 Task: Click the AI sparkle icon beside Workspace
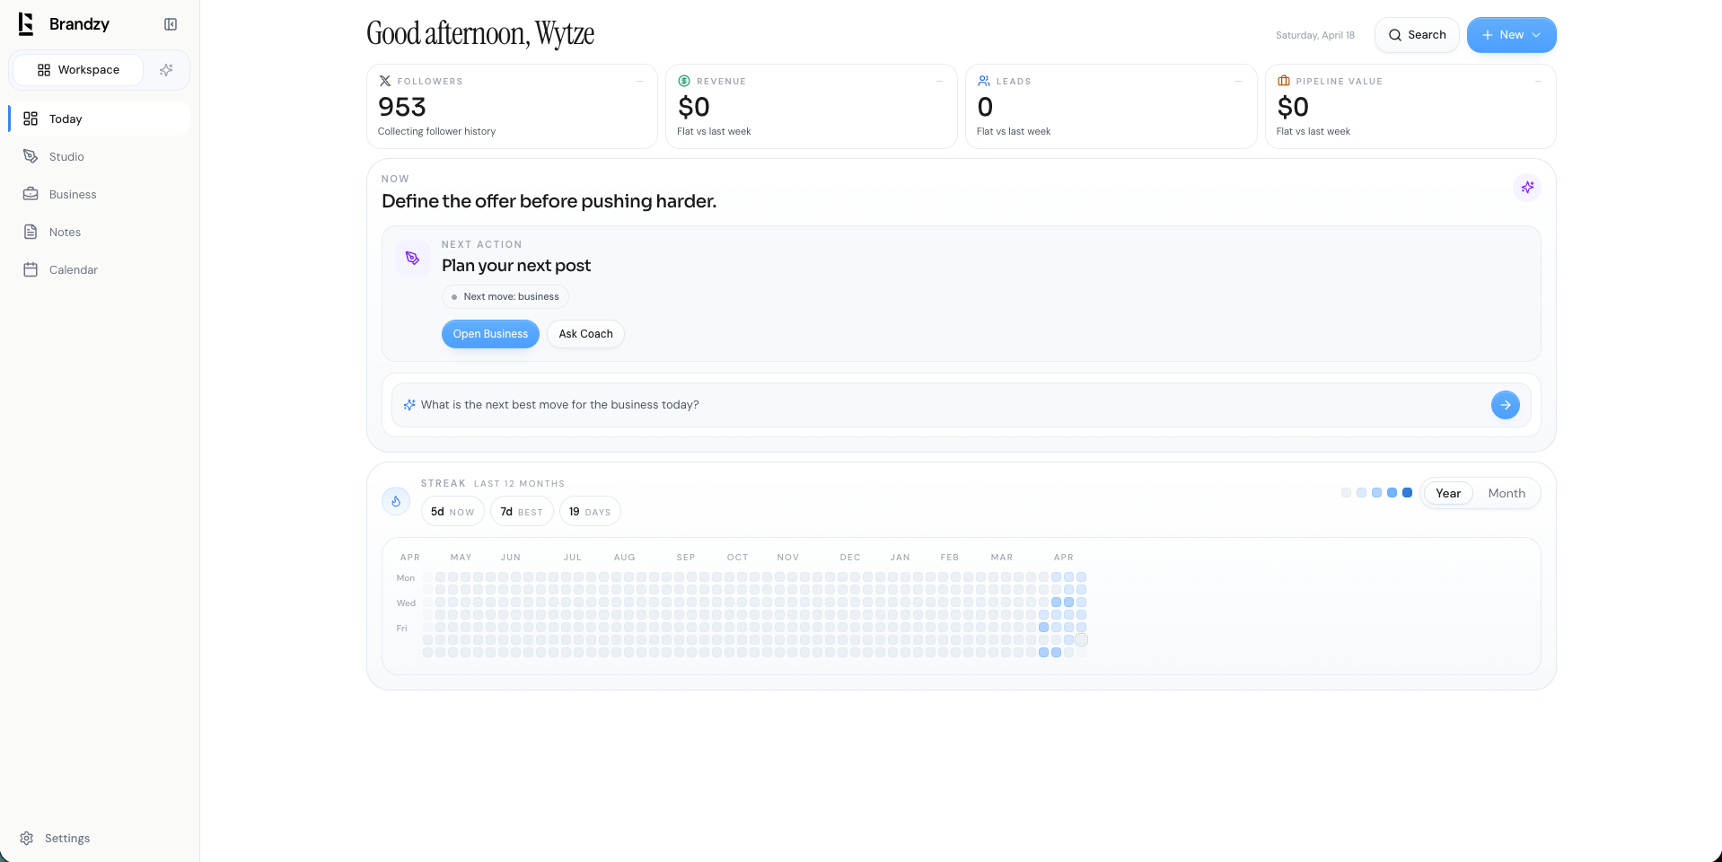pos(166,70)
